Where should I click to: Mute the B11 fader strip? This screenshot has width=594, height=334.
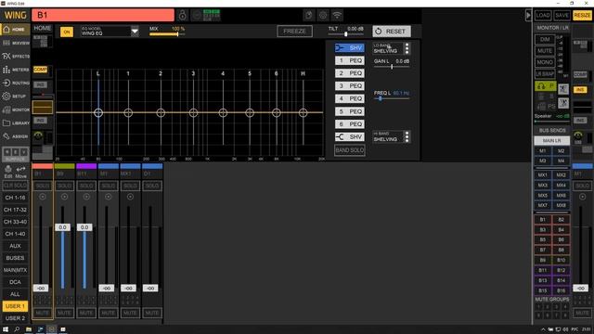click(x=86, y=313)
